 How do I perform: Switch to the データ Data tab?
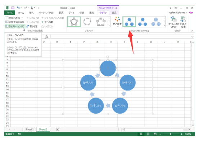pyautogui.click(x=72, y=13)
